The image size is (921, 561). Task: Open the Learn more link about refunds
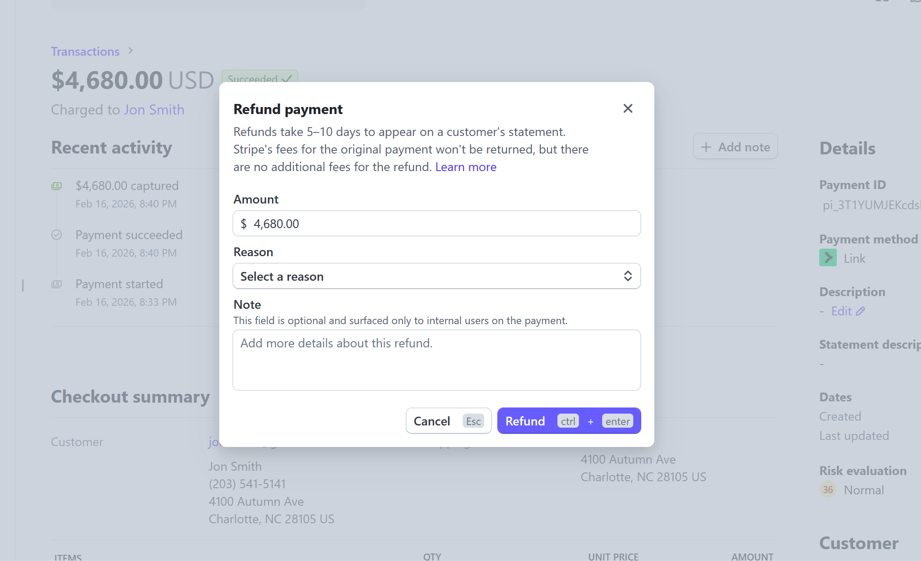pos(466,167)
